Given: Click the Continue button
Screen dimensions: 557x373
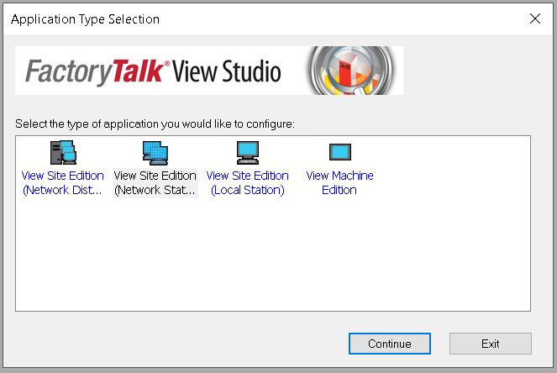Looking at the screenshot, I should coord(389,344).
